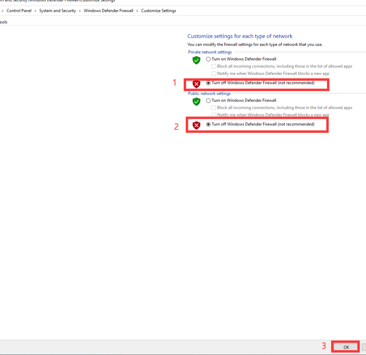Image resolution: width=366 pixels, height=355 pixels.
Task: Click red shield icon under Public network settings
Action: tap(196, 125)
